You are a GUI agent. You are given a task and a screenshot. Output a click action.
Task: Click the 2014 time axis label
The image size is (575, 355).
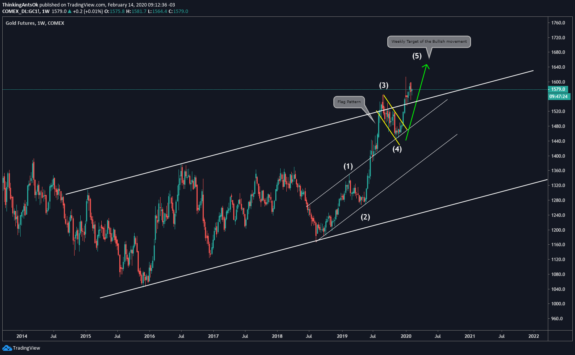22,336
